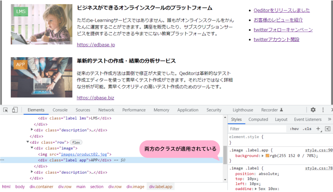Open twitterアカウント開設 link
333x192 pixels.
tap(276, 39)
